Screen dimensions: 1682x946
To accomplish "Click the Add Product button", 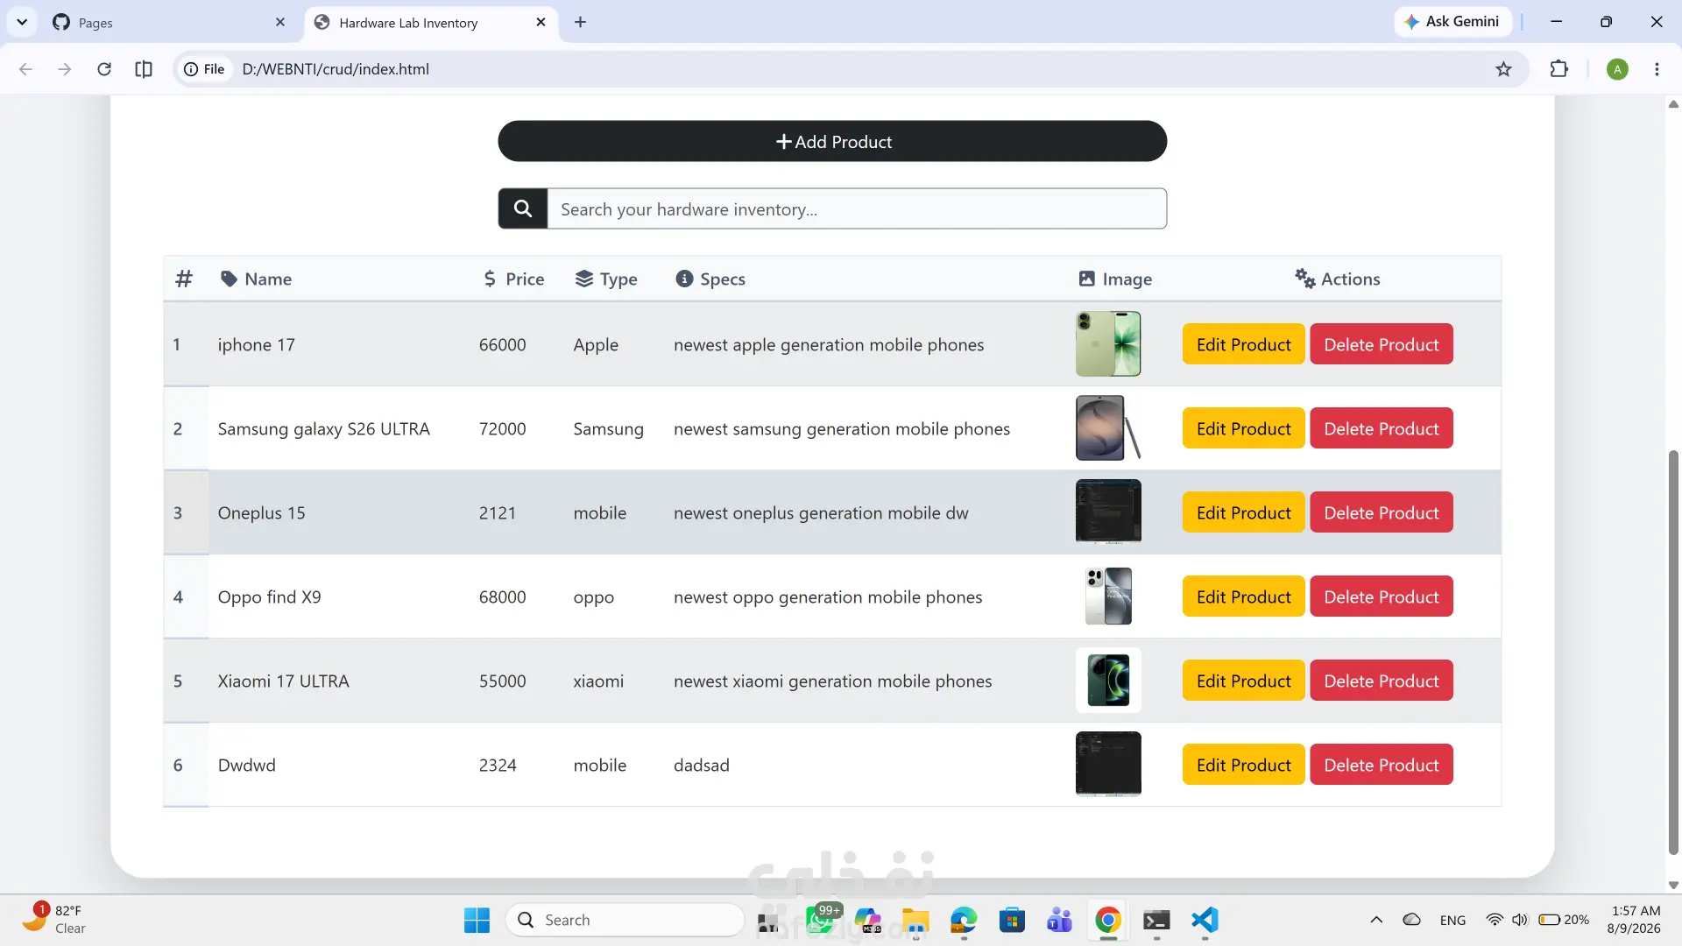I will (x=832, y=141).
